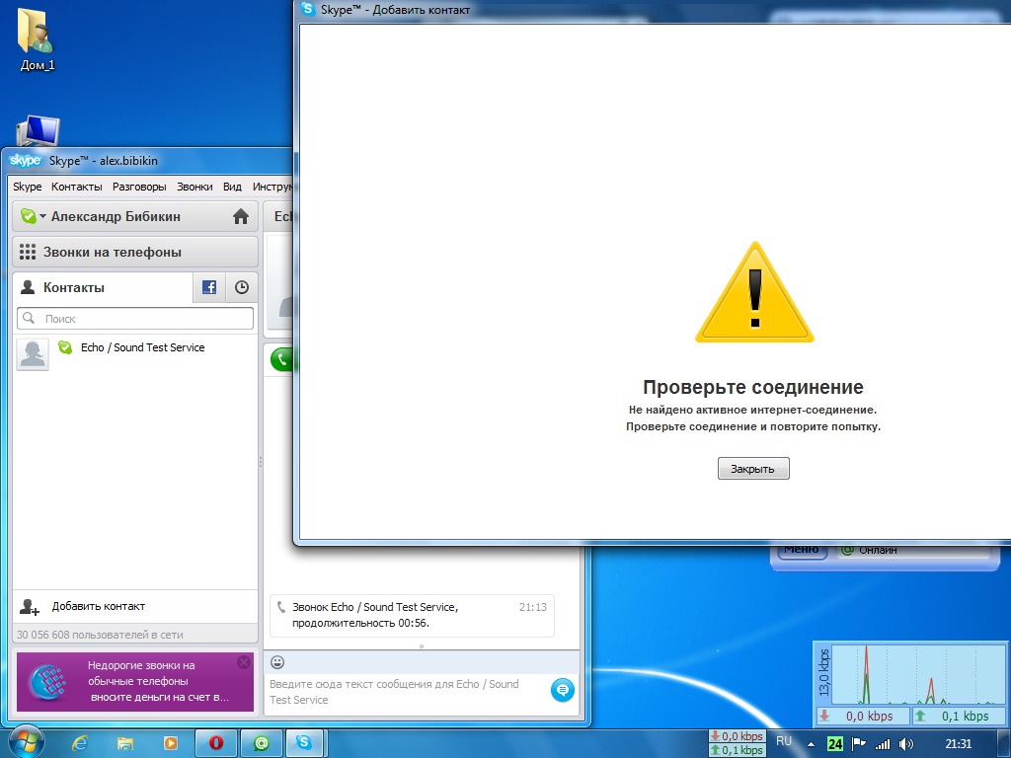This screenshot has width=1011, height=758.
Task: Click the download speed 0,0 kbps indicator in the gadget
Action: (863, 717)
